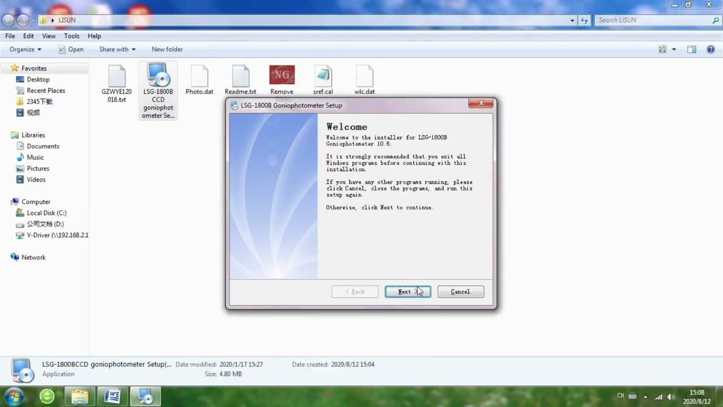Viewport: 723px width, 407px height.
Task: Click the LISUN folder in the address bar
Action: point(67,20)
